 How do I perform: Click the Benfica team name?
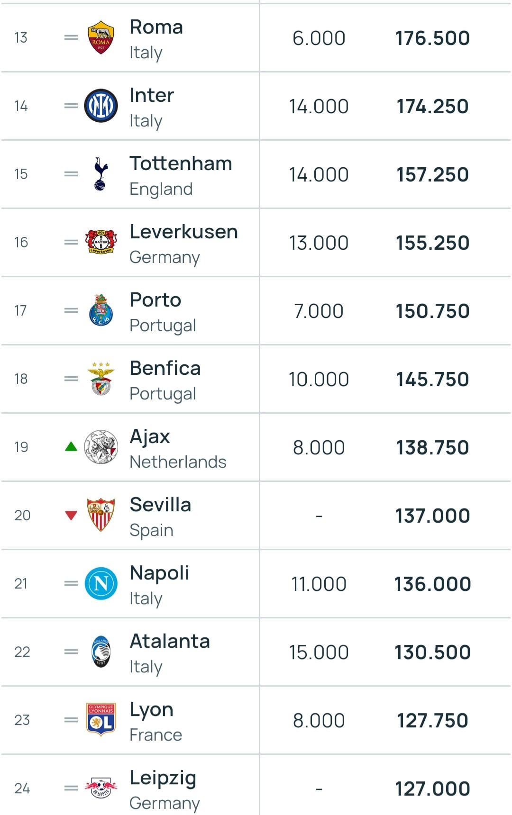pos(165,369)
